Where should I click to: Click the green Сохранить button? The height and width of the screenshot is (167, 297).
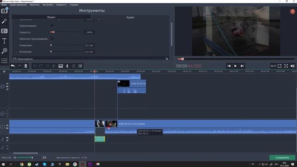click(282, 158)
